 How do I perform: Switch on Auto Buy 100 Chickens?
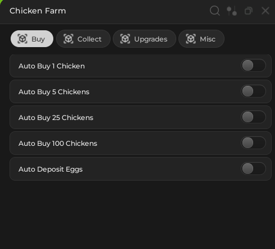coord(253,143)
